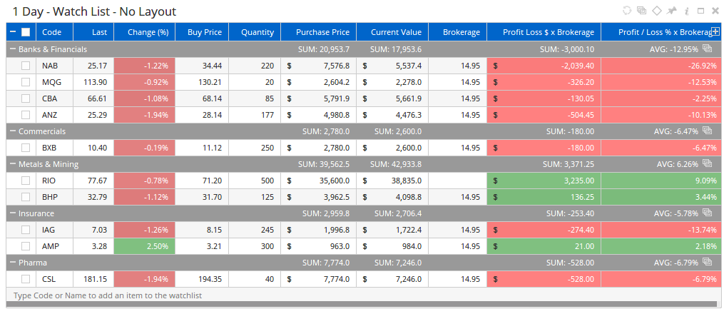Image resolution: width=724 pixels, height=309 pixels.
Task: Select the IAG code cell
Action: pos(54,230)
